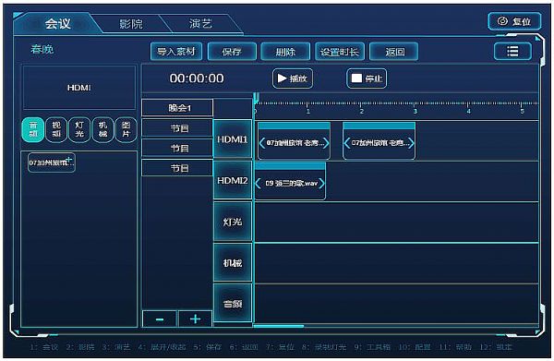
Task: Click the 保存 button
Action: (x=232, y=52)
